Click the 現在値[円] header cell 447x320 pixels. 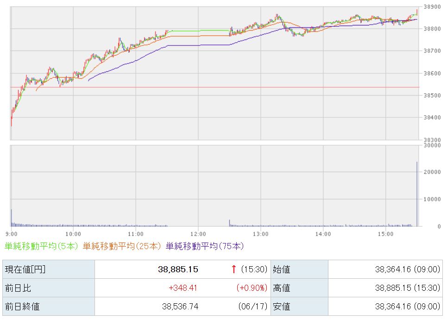pos(49,269)
